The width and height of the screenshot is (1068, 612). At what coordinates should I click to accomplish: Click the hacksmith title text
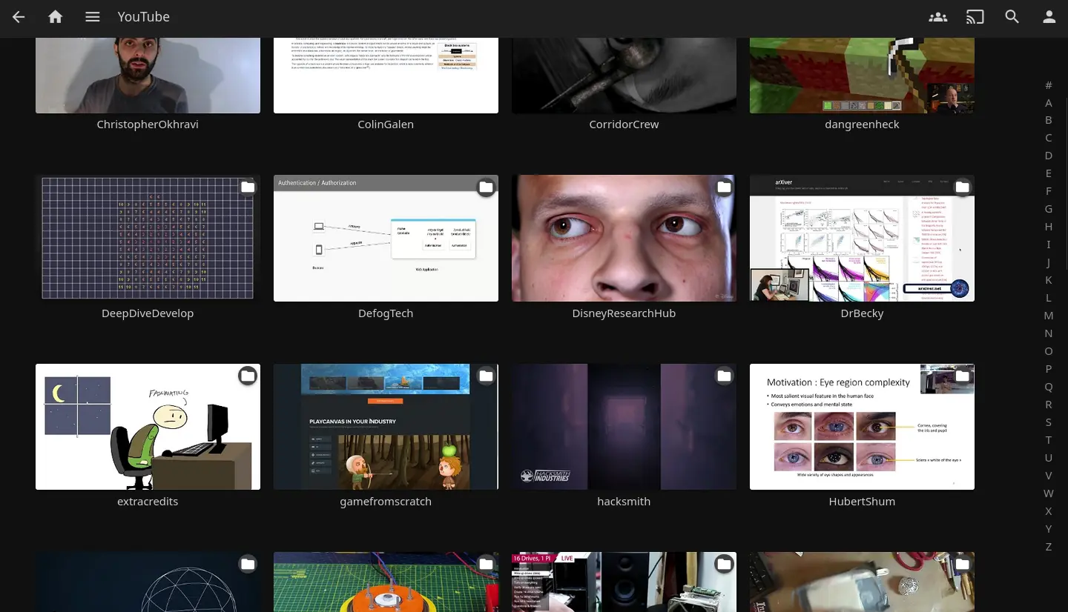click(624, 502)
